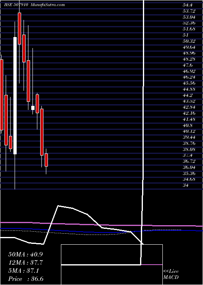Click the 44.2 price axis label
The width and height of the screenshot is (203, 285).
tap(188, 95)
